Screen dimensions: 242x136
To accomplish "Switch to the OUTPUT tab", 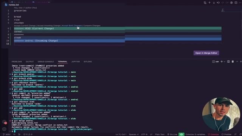I will [30, 62].
